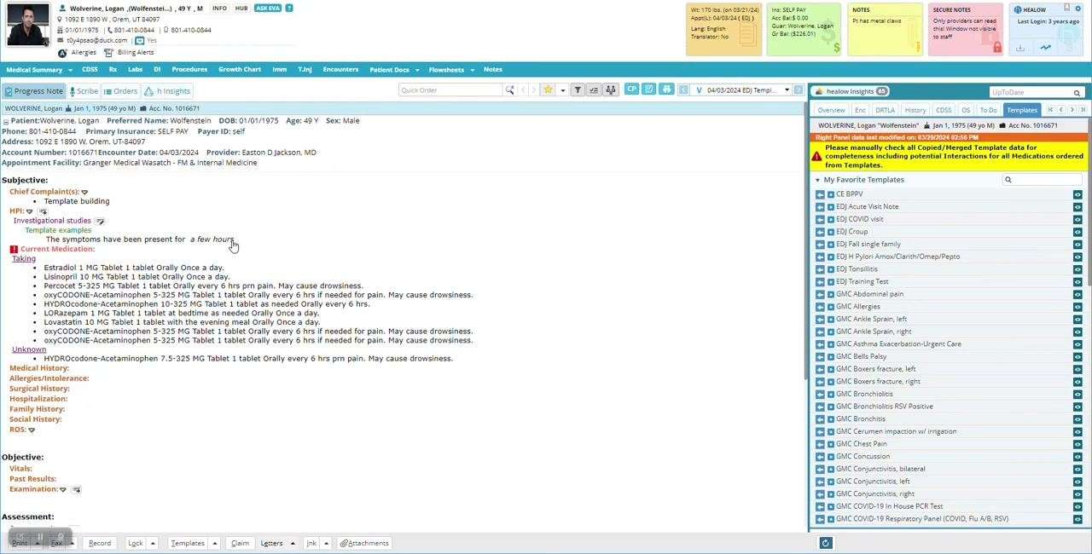The image size is (1092, 554).
Task: Click the teal binoculars icon
Action: point(666,89)
